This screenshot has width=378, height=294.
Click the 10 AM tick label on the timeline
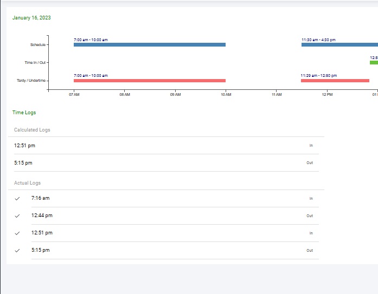(226, 95)
